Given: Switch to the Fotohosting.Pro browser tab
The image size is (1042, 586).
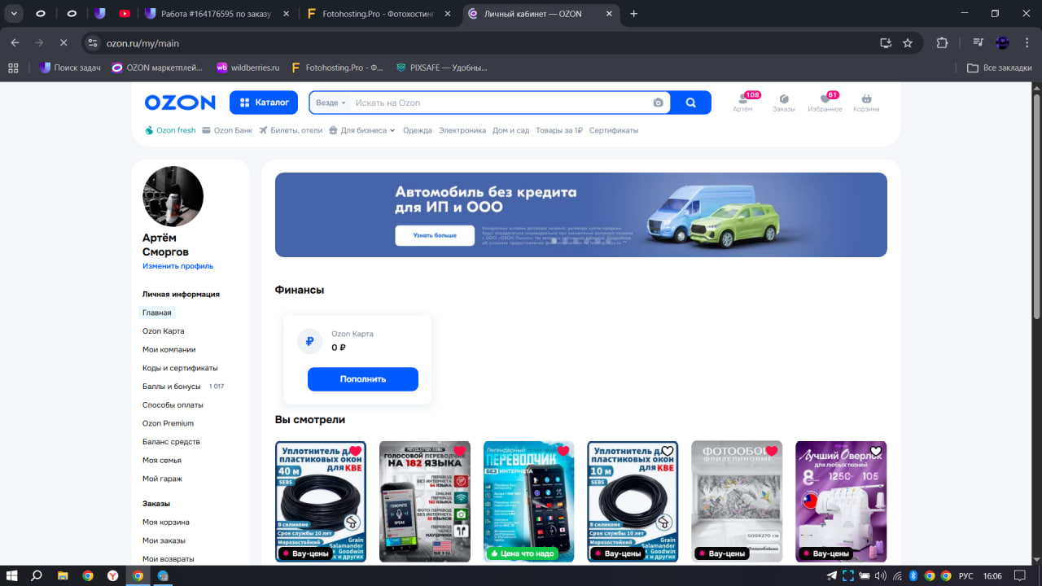Looking at the screenshot, I should point(379,14).
